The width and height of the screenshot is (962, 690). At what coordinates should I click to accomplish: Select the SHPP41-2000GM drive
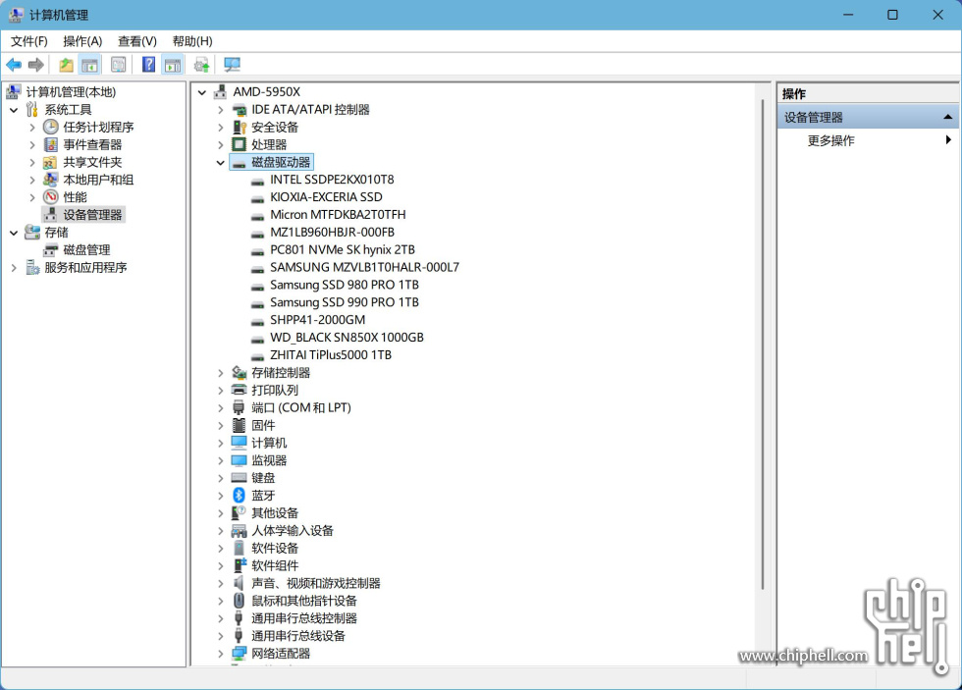pos(317,320)
